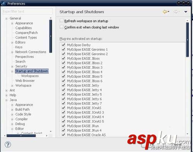Select MyEclipse EASIE JRun row text

click(83, 126)
